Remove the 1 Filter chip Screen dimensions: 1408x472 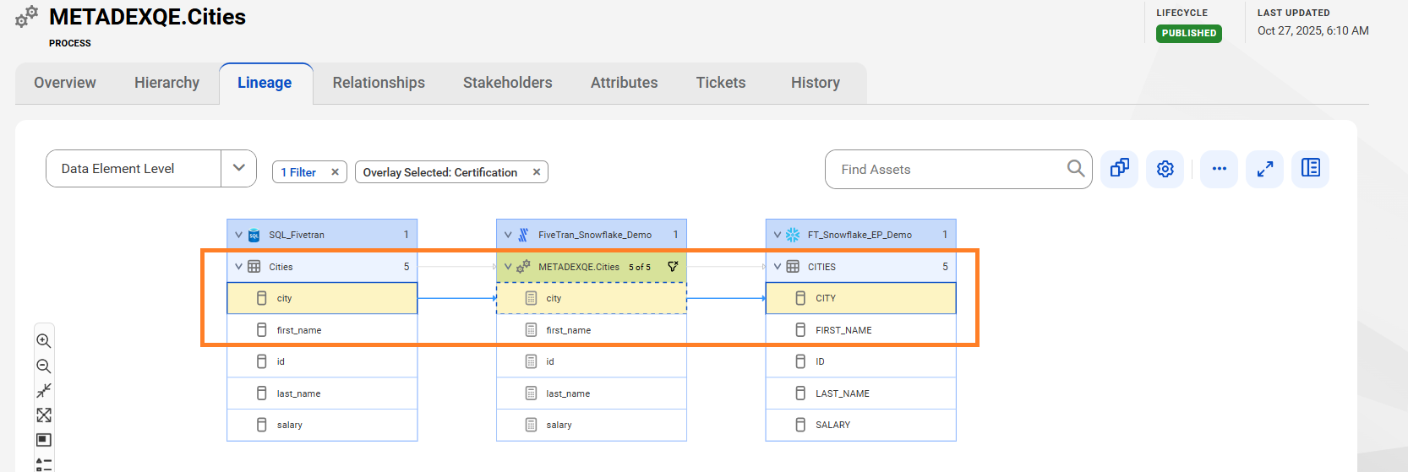[x=335, y=172]
